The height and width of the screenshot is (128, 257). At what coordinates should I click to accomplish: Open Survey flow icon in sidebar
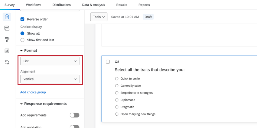point(7,28)
